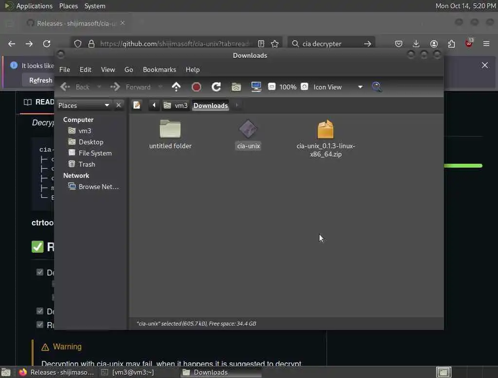Image resolution: width=498 pixels, height=378 pixels.
Task: Select the cia-unix_0.1.3-linux-x86_64.zip archive
Action: pos(325,138)
